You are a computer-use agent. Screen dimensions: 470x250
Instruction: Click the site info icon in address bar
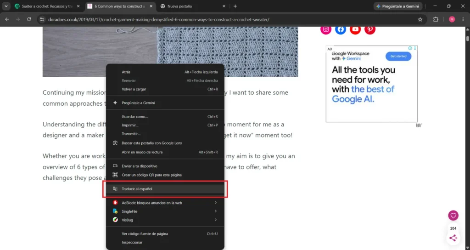click(x=42, y=19)
